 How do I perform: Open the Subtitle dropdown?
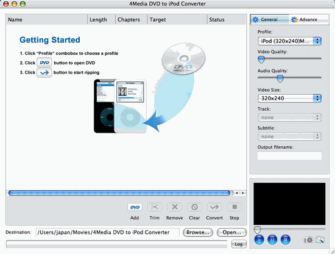(x=289, y=136)
